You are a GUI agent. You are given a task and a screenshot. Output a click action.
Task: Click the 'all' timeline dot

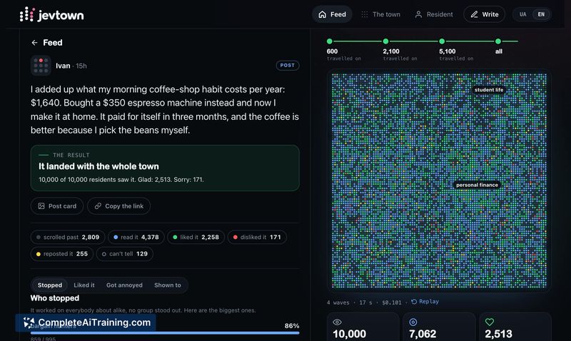(497, 41)
